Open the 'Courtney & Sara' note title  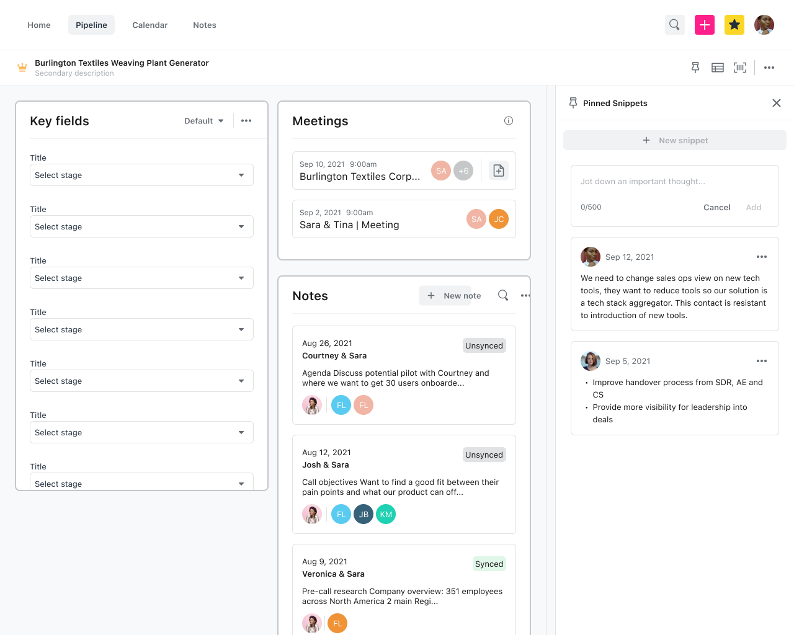point(334,356)
